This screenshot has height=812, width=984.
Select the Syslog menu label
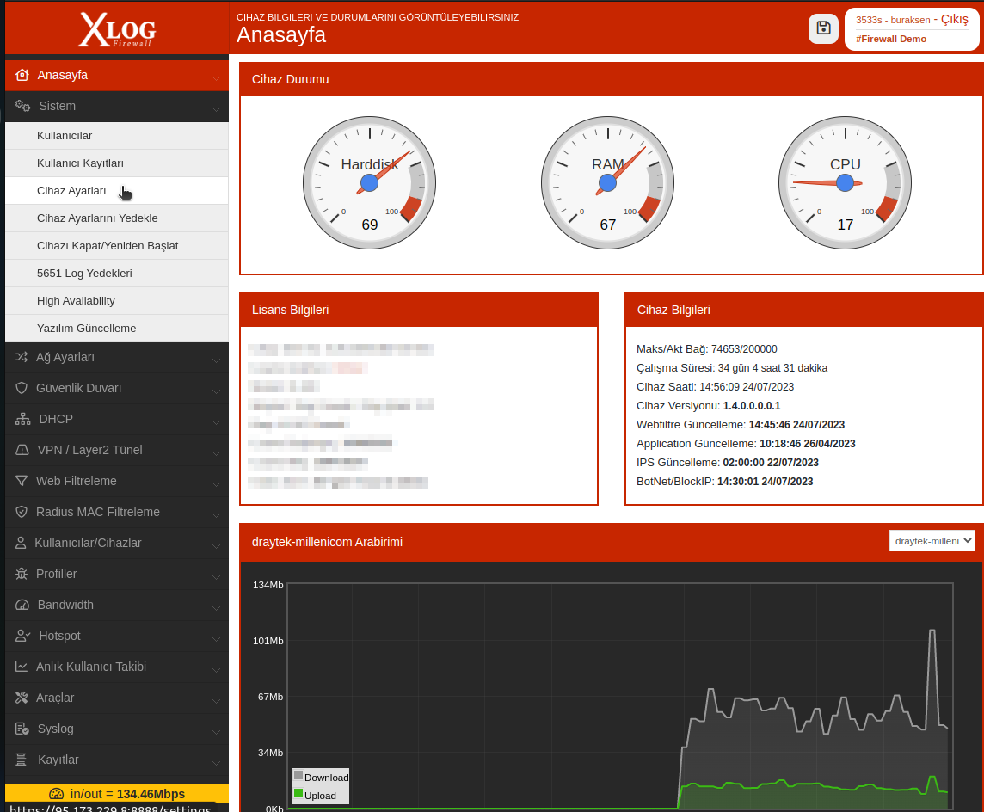coord(55,729)
